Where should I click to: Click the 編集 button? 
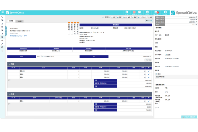tap(134, 17)
